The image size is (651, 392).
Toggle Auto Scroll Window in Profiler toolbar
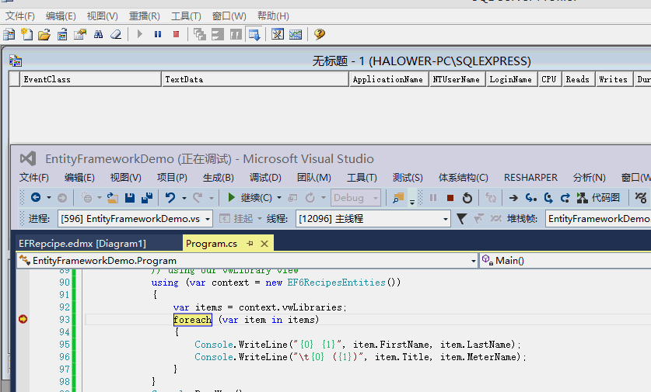[x=254, y=34]
